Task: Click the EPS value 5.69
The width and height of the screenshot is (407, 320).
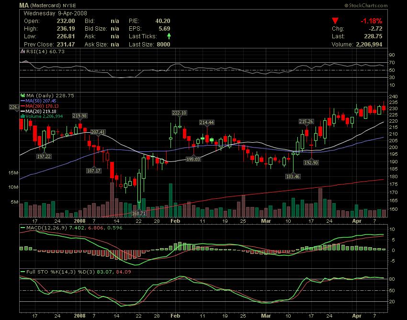Action: pos(164,29)
